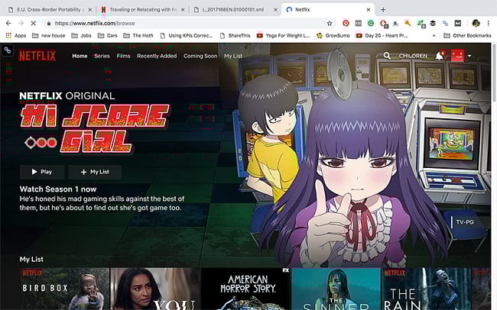This screenshot has width=497, height=310.
Task: Open a new browser tab
Action: pos(383,10)
